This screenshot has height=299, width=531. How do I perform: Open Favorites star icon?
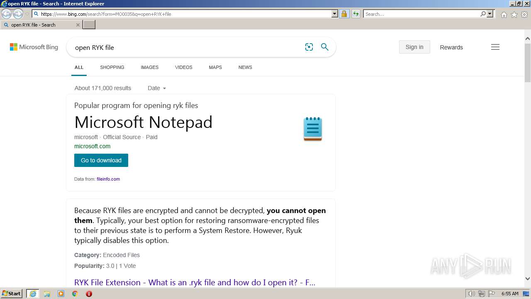tap(514, 15)
